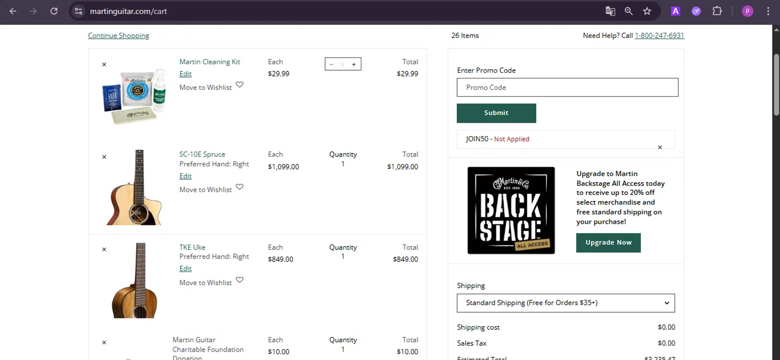780x360 pixels.
Task: Decrease Martin Cleaning Kit quantity
Action: click(x=332, y=64)
